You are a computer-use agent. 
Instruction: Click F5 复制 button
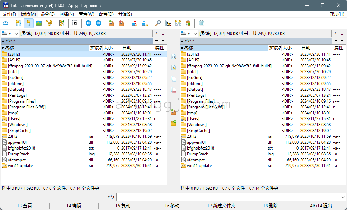click(123, 206)
